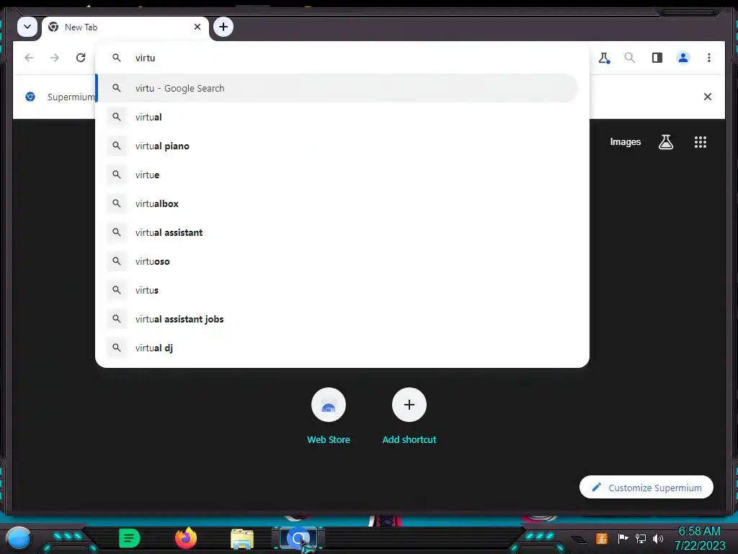The width and height of the screenshot is (738, 554).
Task: Pick the 'virtual assistant jobs' suggestion
Action: pyautogui.click(x=337, y=319)
